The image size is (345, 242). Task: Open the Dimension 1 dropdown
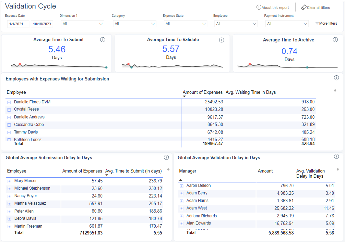(x=82, y=24)
